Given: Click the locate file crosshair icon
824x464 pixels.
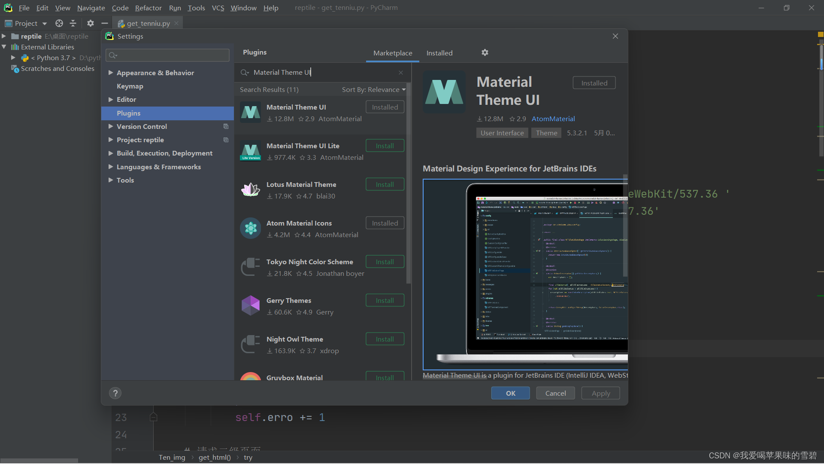Looking at the screenshot, I should pos(59,23).
